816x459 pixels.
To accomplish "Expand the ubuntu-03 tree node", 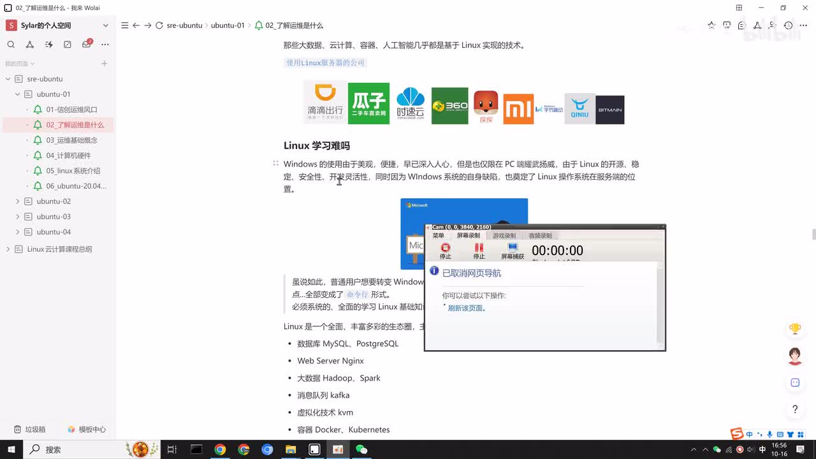I will (x=18, y=217).
